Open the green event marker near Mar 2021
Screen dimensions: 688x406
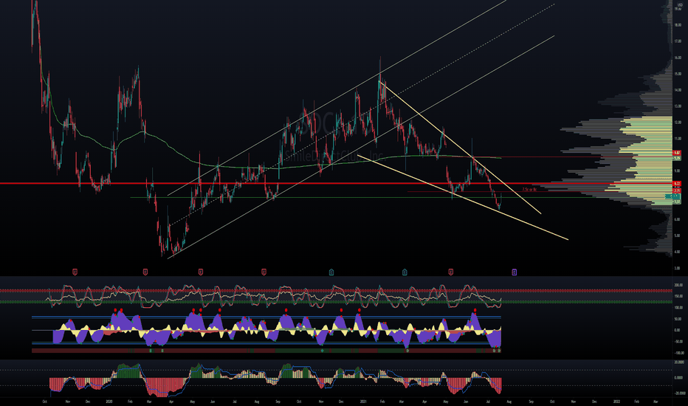(x=405, y=272)
